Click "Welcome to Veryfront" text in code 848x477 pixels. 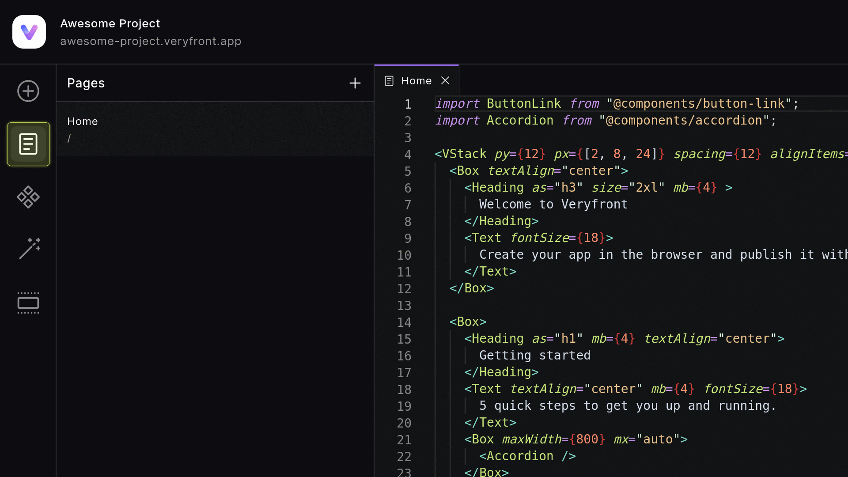pyautogui.click(x=553, y=204)
